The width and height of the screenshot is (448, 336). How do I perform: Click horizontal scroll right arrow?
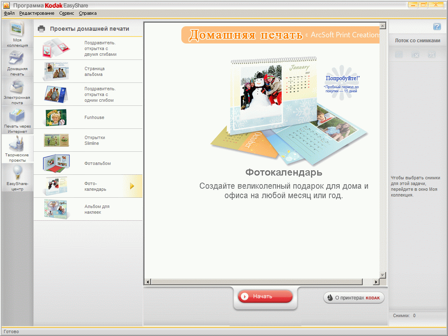[x=376, y=282]
